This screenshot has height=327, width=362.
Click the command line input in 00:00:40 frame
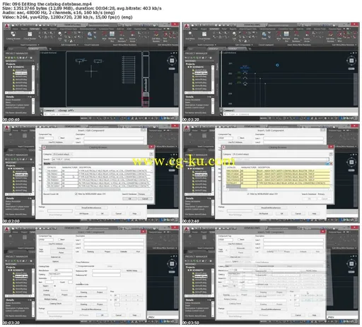click(111, 114)
